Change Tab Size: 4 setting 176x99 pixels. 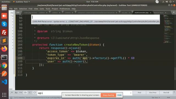tap(156, 98)
